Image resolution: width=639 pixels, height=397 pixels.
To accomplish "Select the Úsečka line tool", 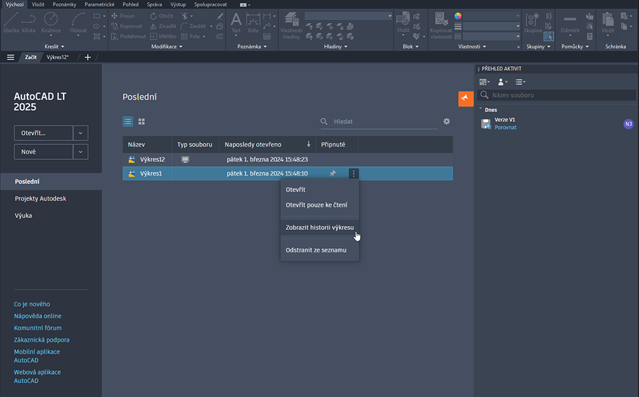I will click(11, 22).
